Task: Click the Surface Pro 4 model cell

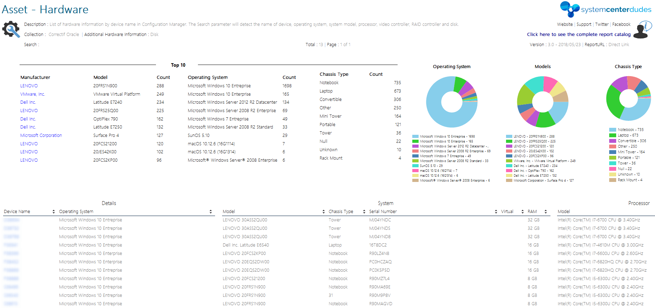Action: [x=106, y=135]
